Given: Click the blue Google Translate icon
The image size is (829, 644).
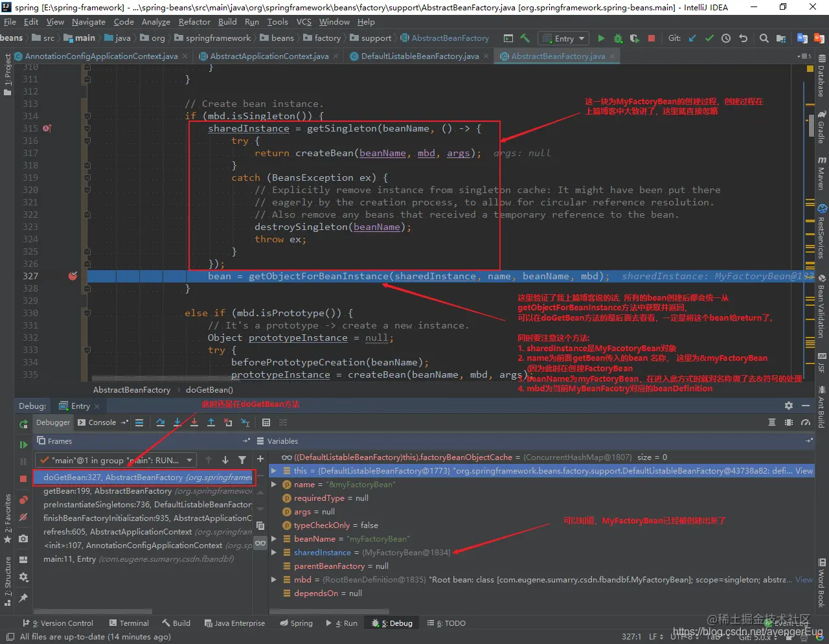Looking at the screenshot, I should click(802, 38).
